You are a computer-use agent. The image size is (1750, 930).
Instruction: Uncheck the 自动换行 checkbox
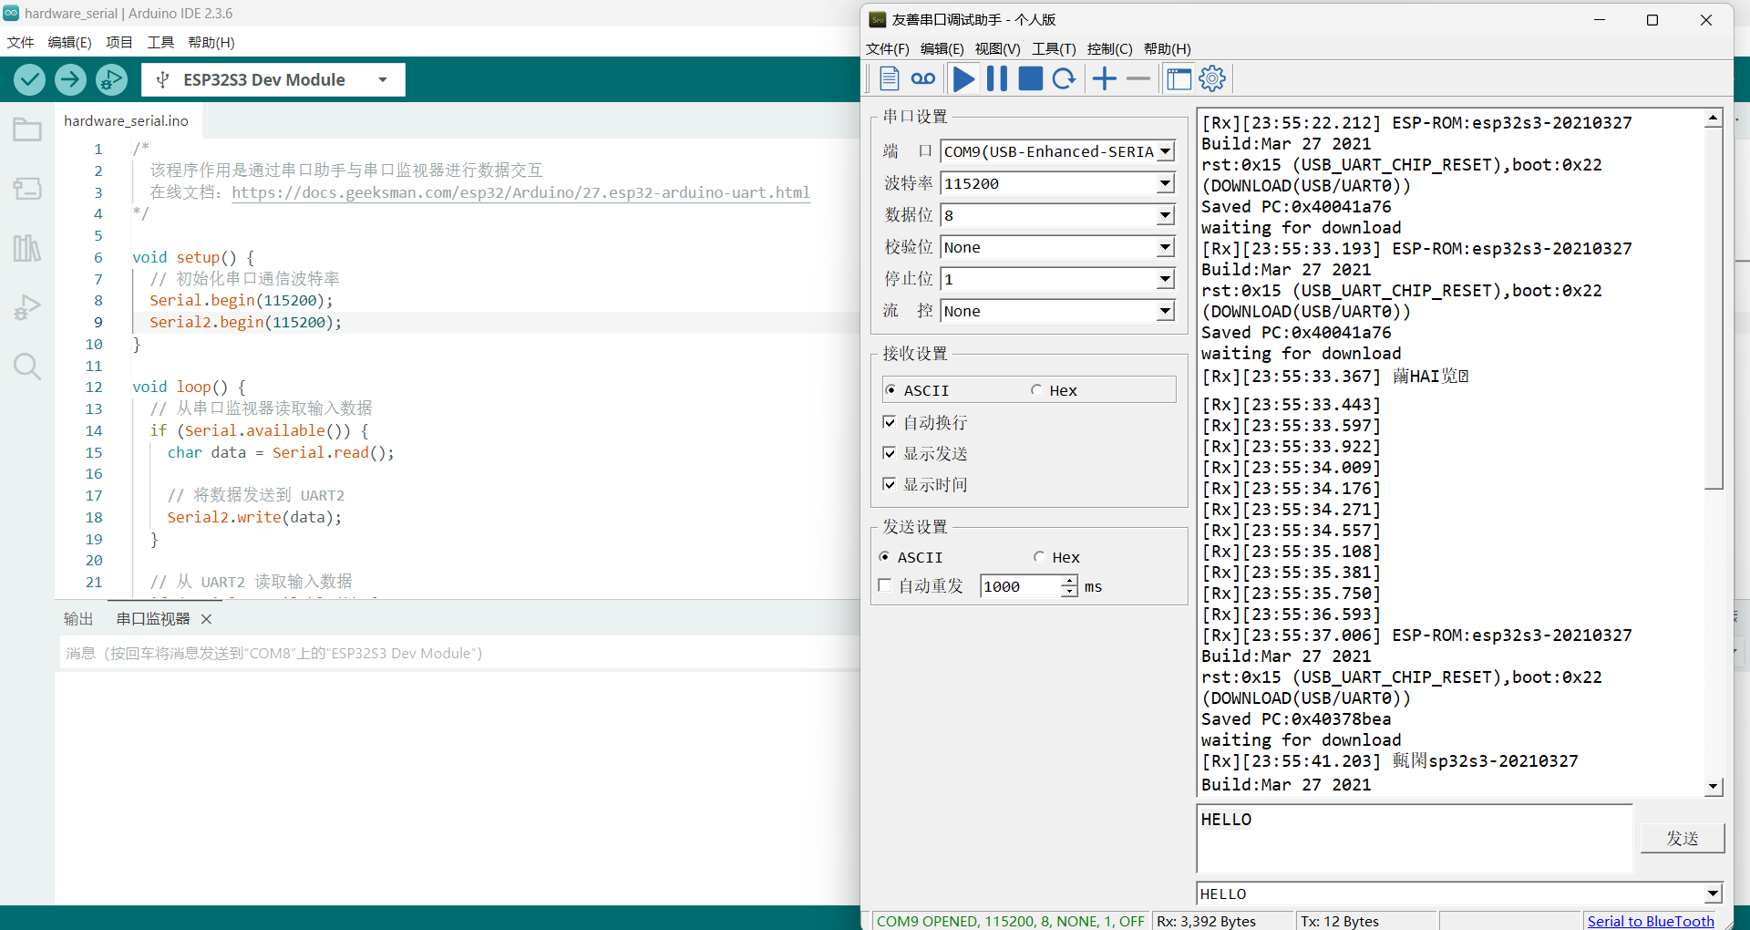point(890,422)
